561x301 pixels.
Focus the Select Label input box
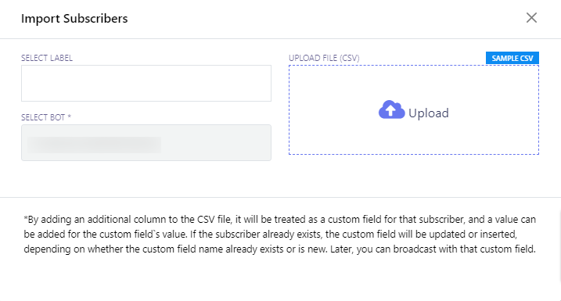coord(146,83)
